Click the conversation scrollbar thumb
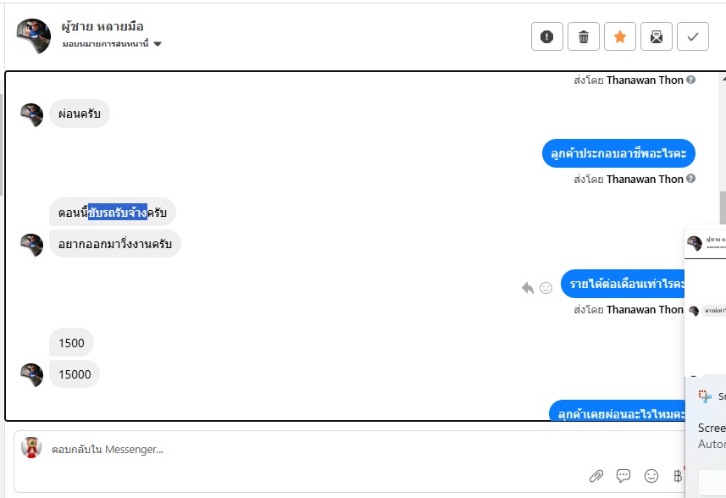 click(722, 207)
